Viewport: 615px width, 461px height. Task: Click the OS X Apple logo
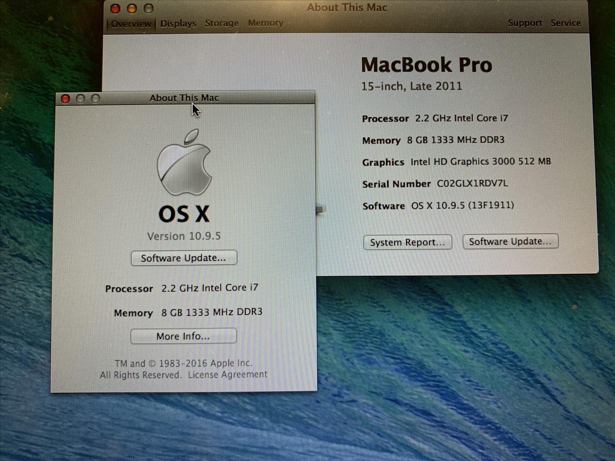[x=184, y=162]
